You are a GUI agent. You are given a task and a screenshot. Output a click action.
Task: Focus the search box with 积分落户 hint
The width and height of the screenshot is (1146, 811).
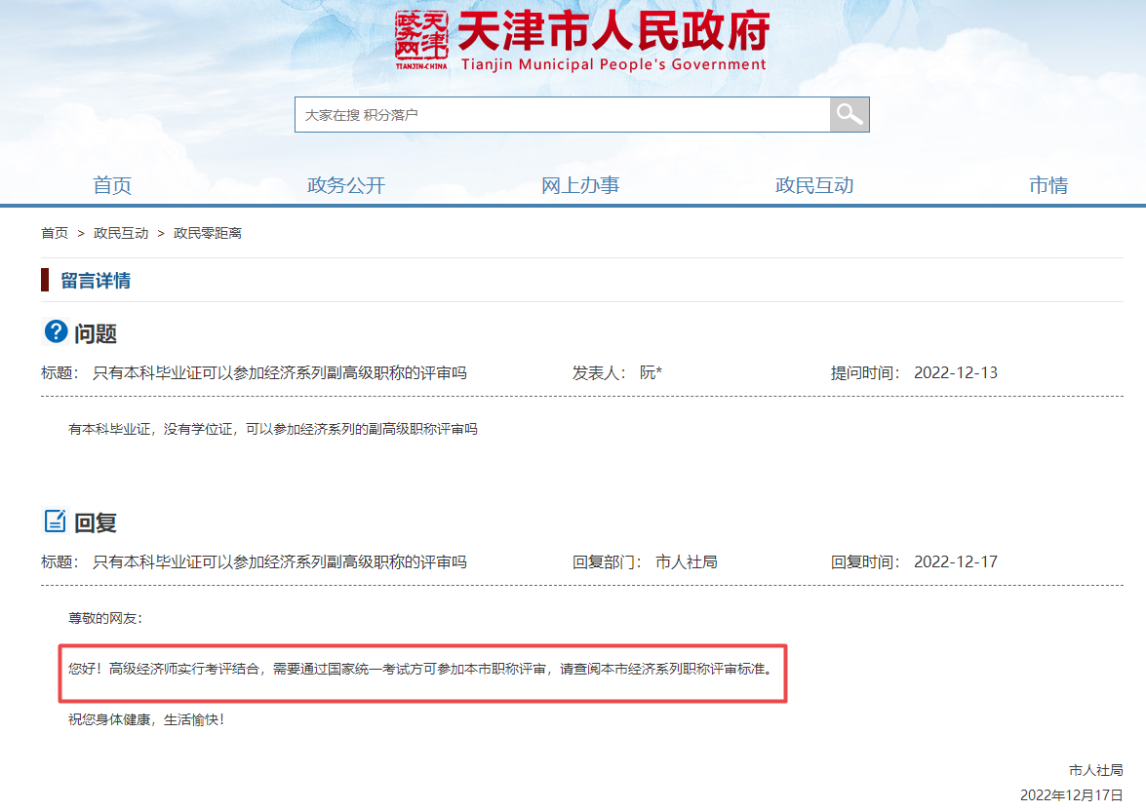click(562, 114)
